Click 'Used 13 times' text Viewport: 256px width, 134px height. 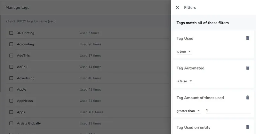[x=91, y=123]
